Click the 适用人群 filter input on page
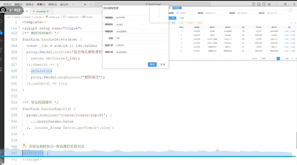Viewport: 297px width, 165px height. [275, 13]
